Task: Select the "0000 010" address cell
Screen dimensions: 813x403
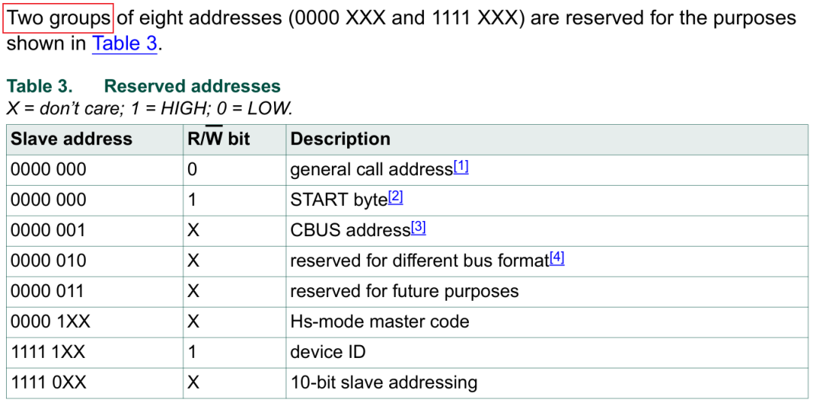Action: [49, 261]
